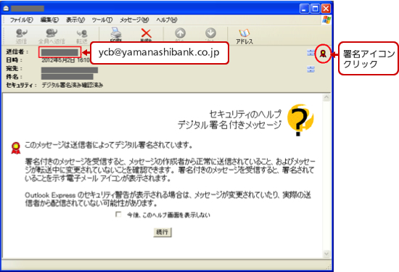Screen dimensions: 399x272
Task: Click the Continue (続行) button
Action: coord(163,232)
